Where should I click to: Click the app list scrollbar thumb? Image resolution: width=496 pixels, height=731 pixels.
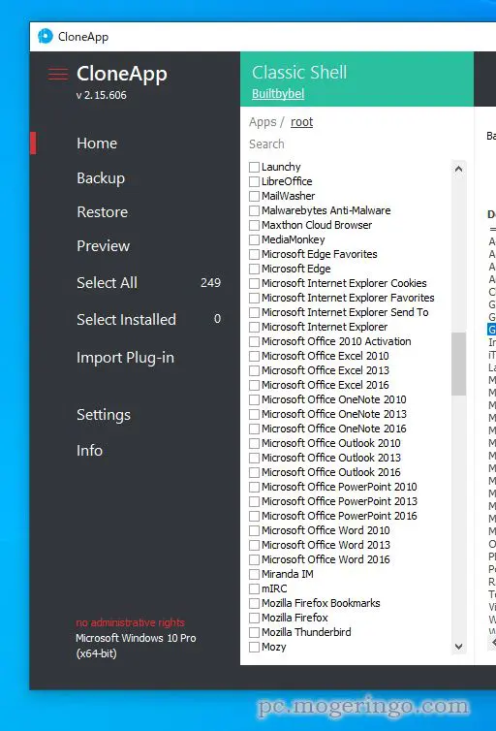(x=459, y=364)
